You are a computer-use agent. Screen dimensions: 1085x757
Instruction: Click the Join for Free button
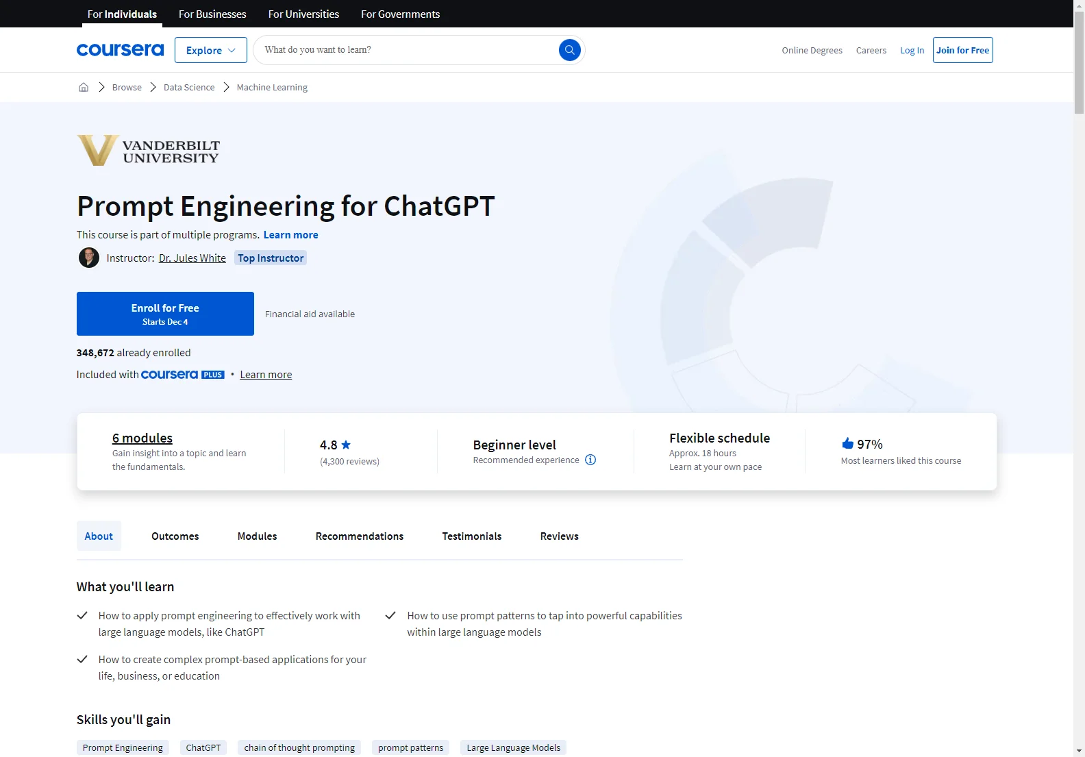962,50
